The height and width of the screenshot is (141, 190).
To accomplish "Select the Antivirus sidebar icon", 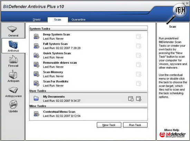I will (13, 45).
